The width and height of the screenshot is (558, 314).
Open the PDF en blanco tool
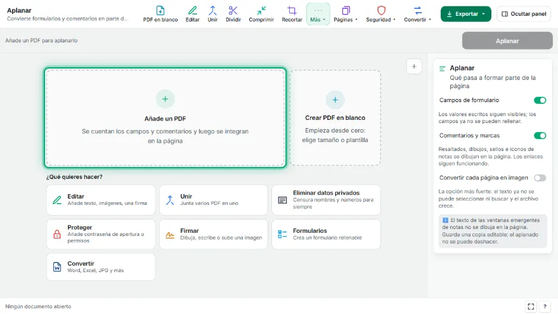[160, 14]
